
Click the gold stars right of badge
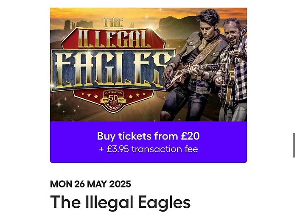[x=137, y=95]
